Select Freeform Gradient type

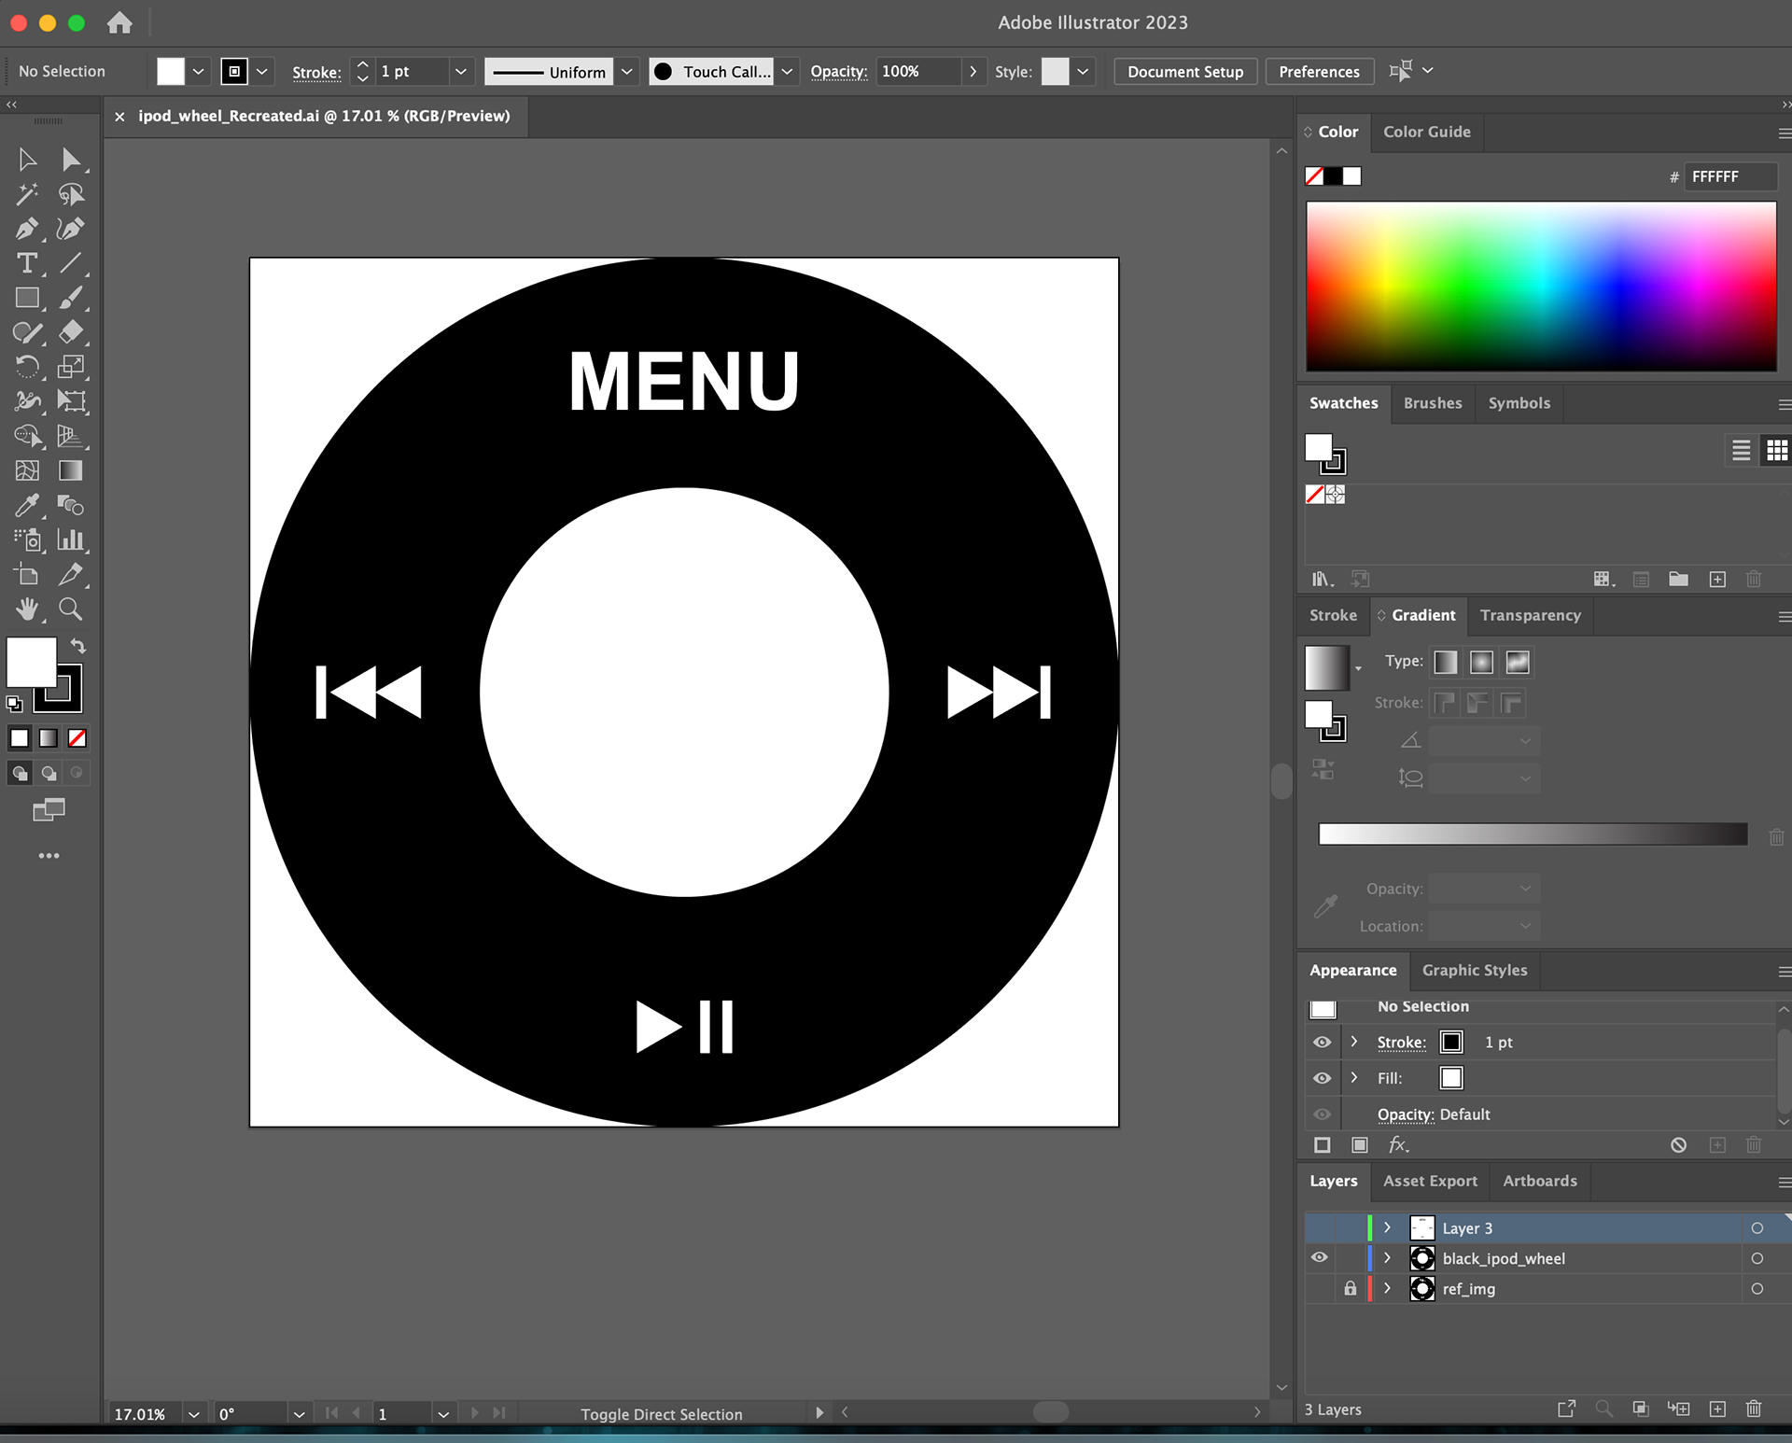click(1518, 662)
